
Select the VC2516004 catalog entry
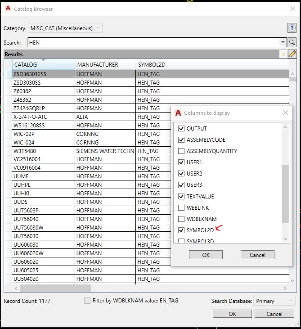44,159
